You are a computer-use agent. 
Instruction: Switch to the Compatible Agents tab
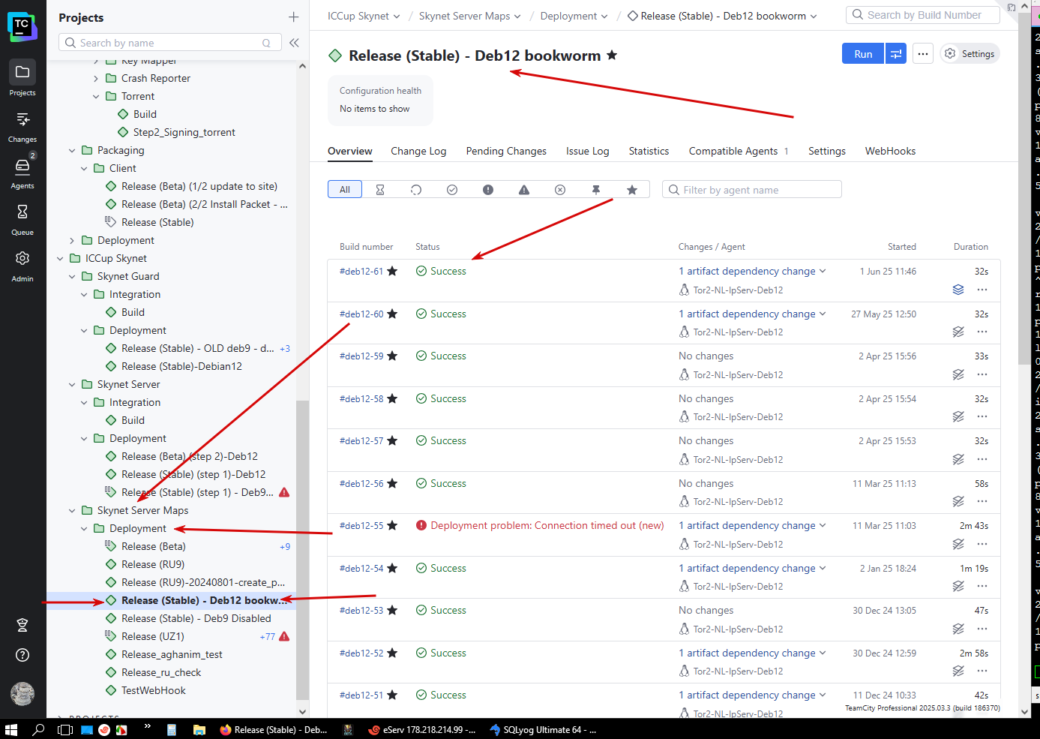739,151
